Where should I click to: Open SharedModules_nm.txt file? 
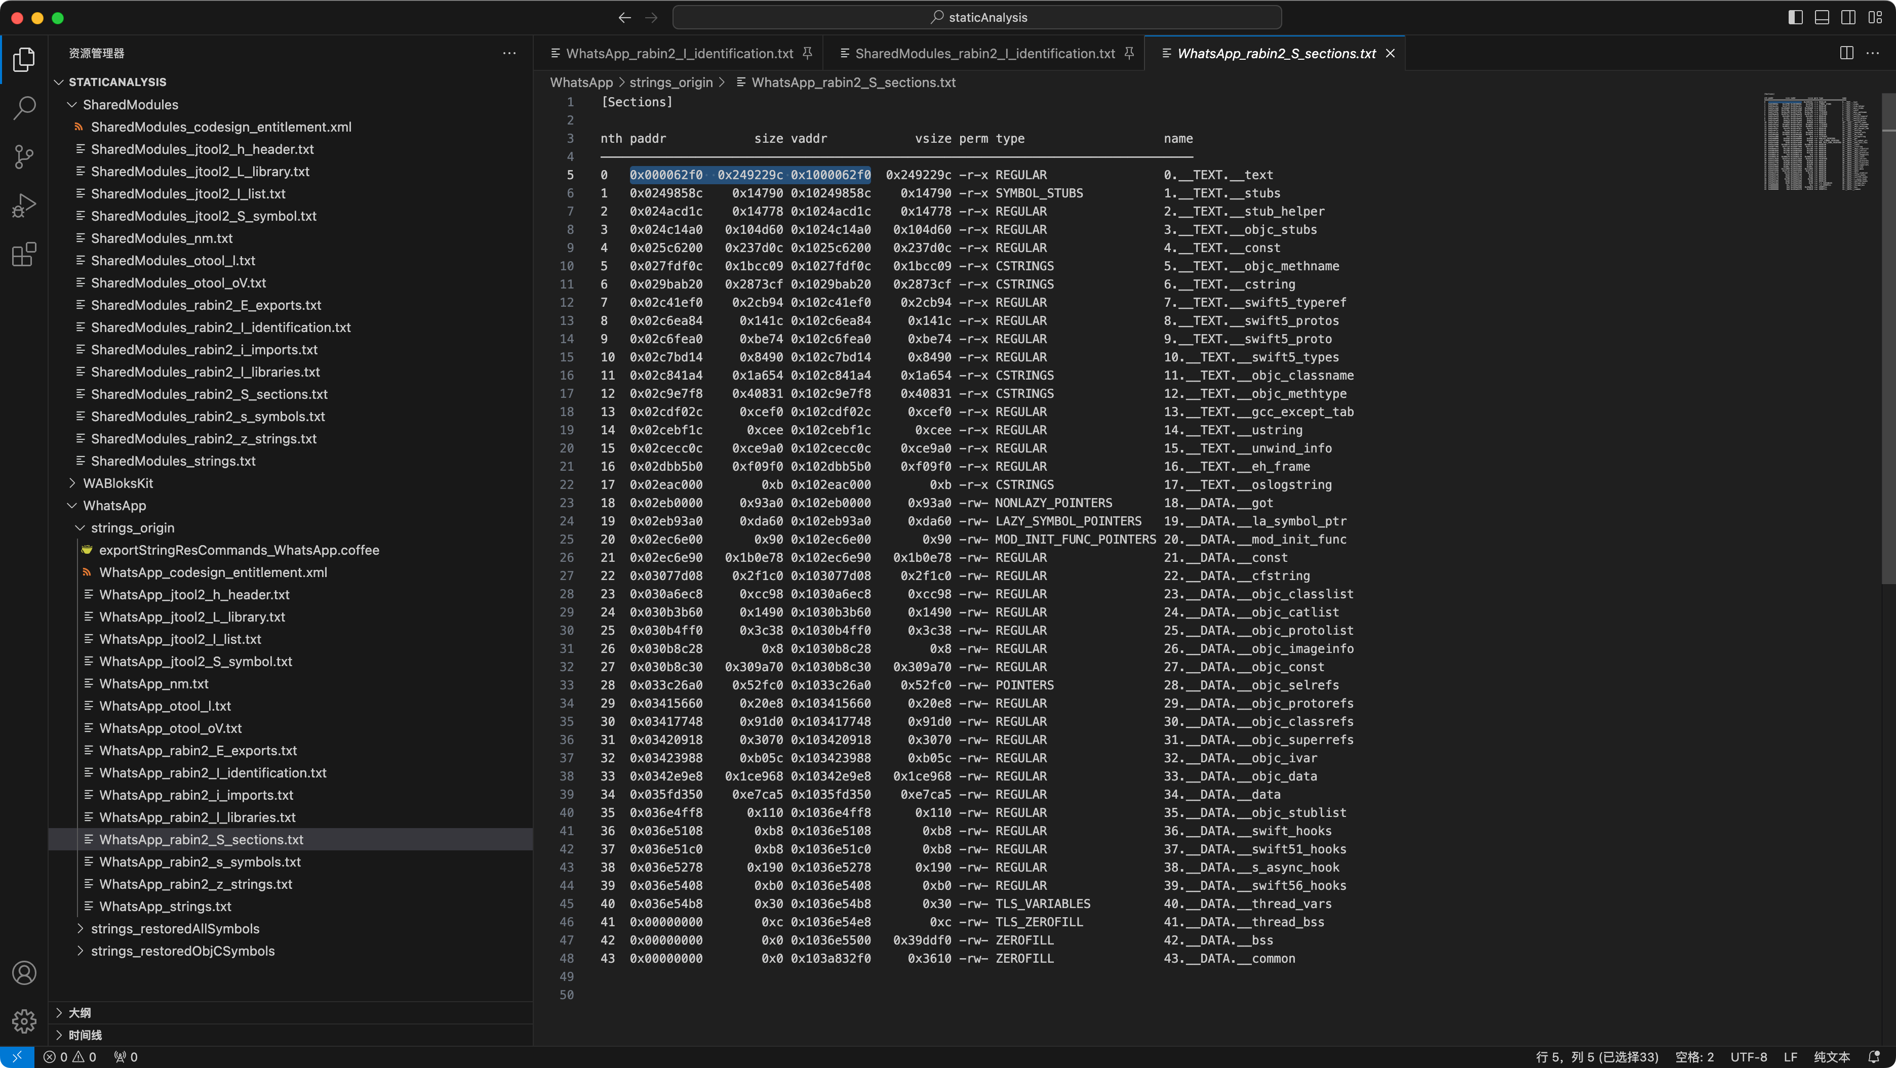click(x=291, y=238)
